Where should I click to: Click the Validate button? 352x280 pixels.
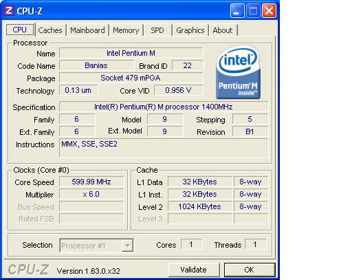193,270
